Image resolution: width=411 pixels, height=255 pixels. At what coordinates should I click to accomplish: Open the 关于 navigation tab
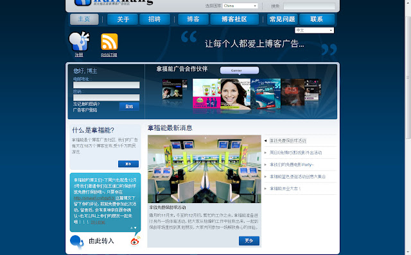coord(123,19)
